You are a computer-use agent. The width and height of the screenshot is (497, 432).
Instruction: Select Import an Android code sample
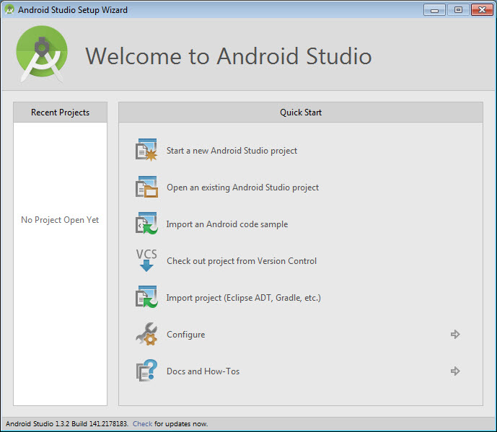(x=227, y=224)
